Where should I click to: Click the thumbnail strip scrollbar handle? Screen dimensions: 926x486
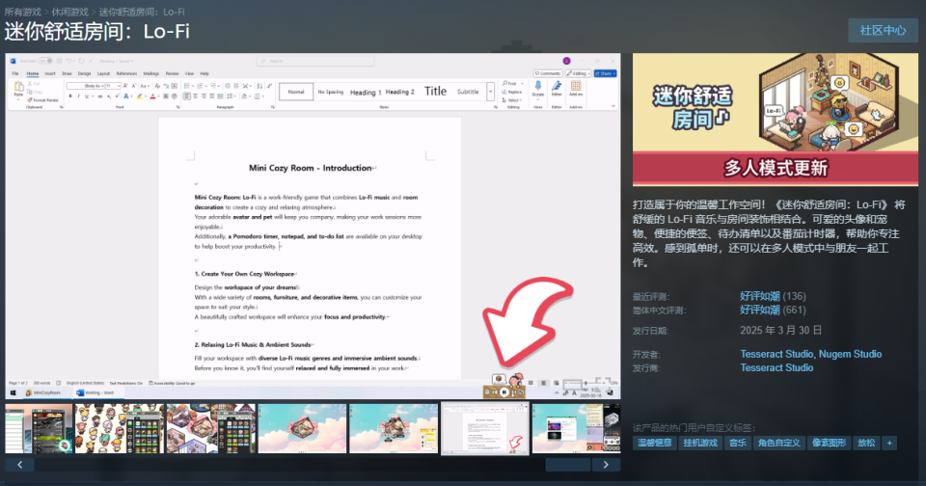567,465
